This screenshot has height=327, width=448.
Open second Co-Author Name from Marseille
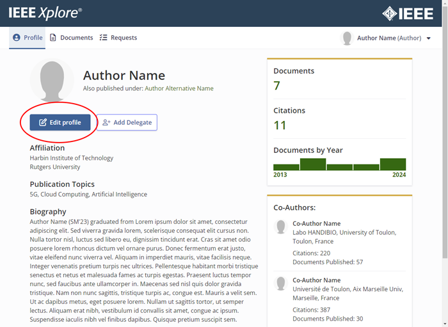316,280
